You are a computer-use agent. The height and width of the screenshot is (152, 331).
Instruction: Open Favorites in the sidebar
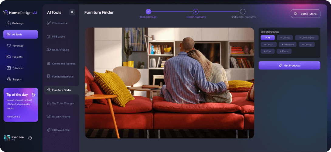18,46
